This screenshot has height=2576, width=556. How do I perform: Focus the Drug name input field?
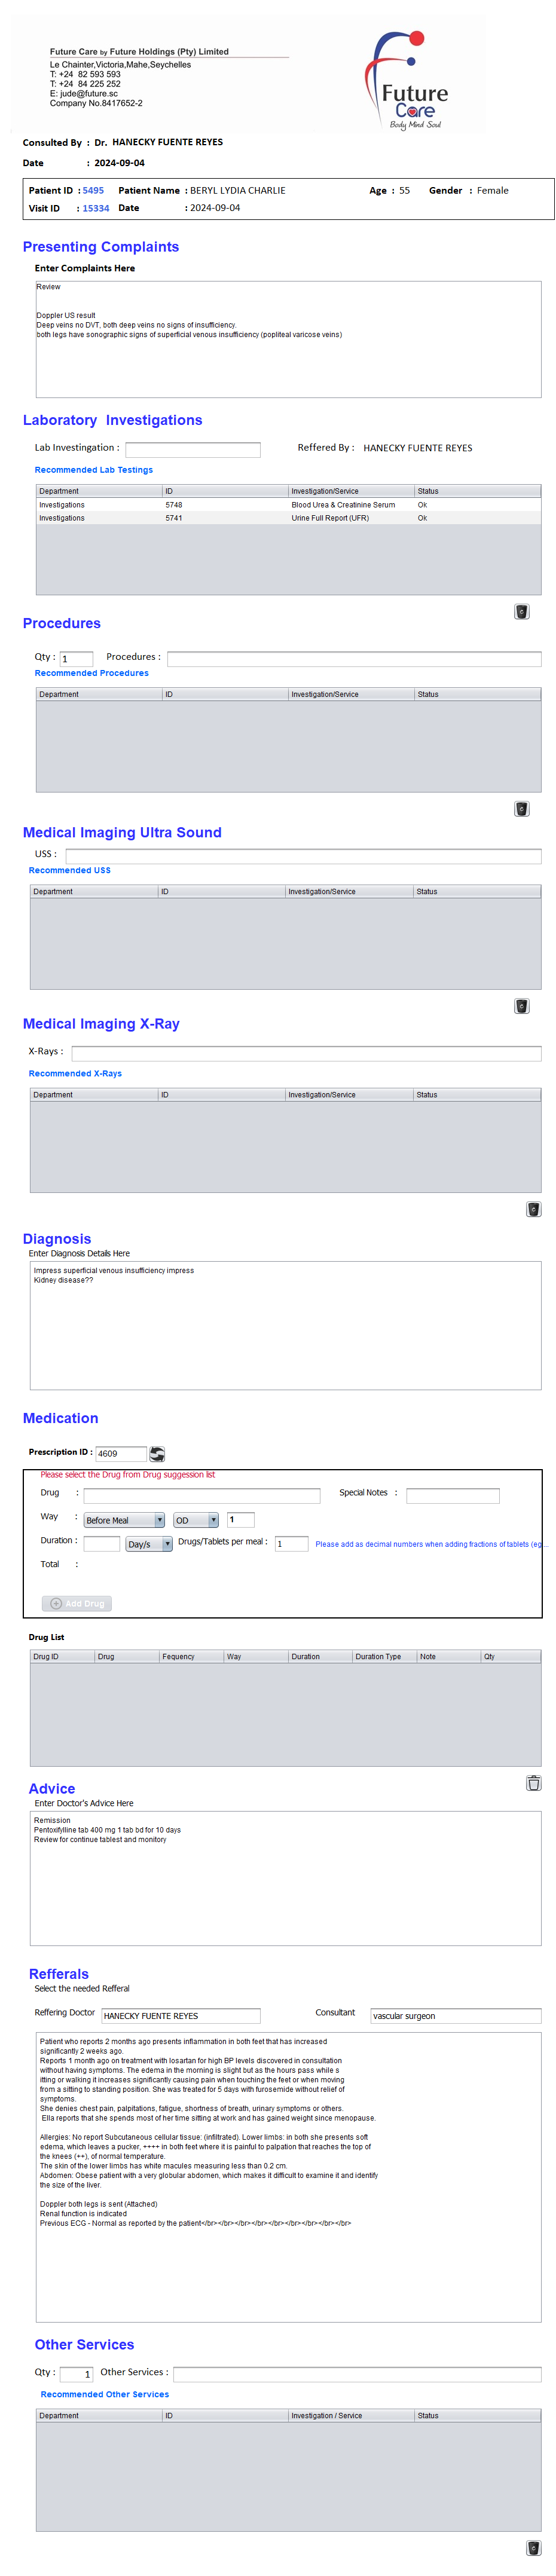[201, 1495]
